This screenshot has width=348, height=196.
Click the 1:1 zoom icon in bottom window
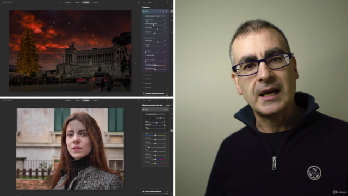point(139,100)
